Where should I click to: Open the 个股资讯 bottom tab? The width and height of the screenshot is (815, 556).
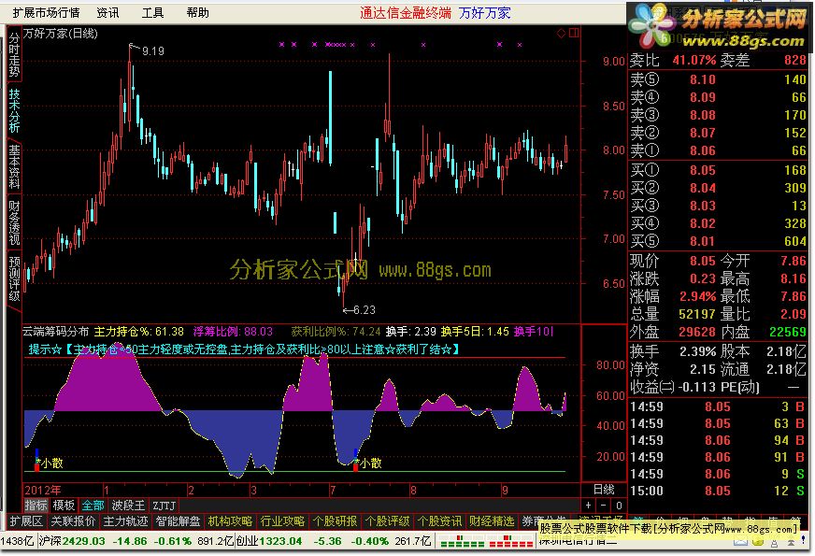point(439,521)
